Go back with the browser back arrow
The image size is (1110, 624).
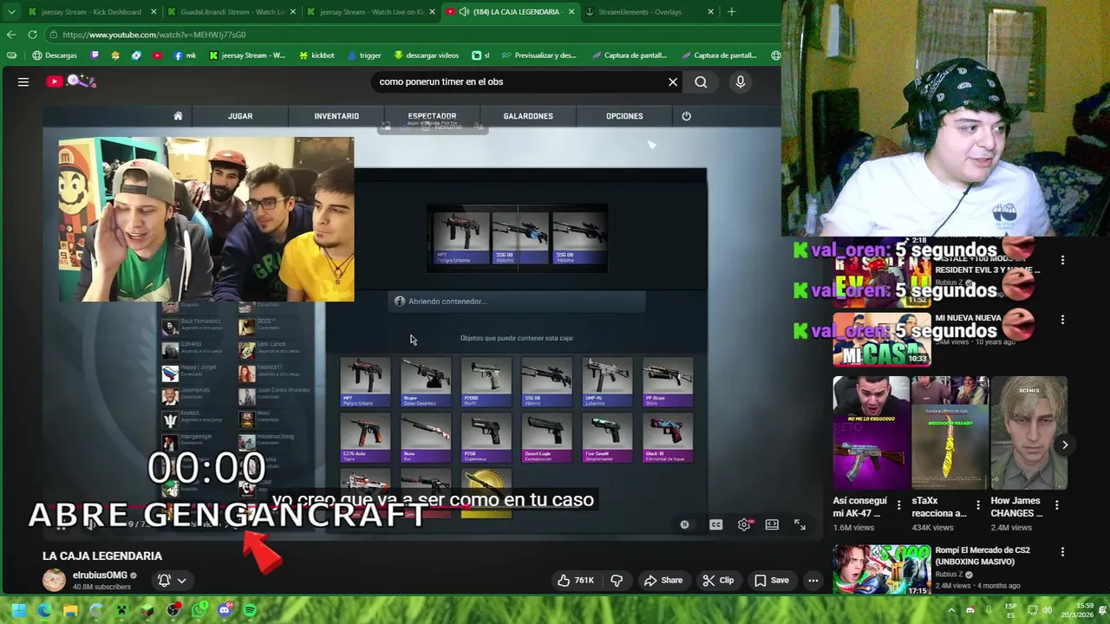pyautogui.click(x=11, y=35)
